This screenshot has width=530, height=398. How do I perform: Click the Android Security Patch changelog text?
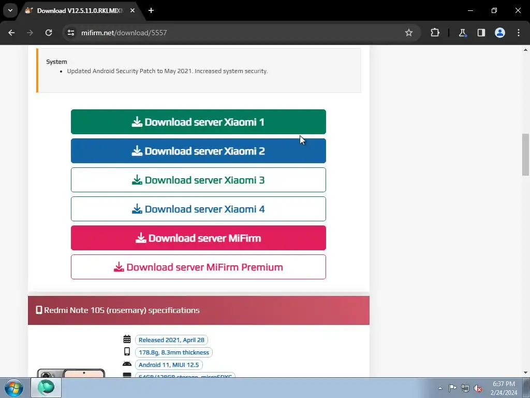(x=167, y=71)
